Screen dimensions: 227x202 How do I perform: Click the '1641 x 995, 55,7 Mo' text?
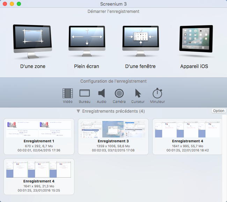point(188,146)
